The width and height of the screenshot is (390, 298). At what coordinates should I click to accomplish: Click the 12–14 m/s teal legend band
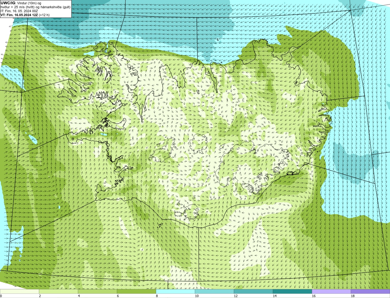253,292
